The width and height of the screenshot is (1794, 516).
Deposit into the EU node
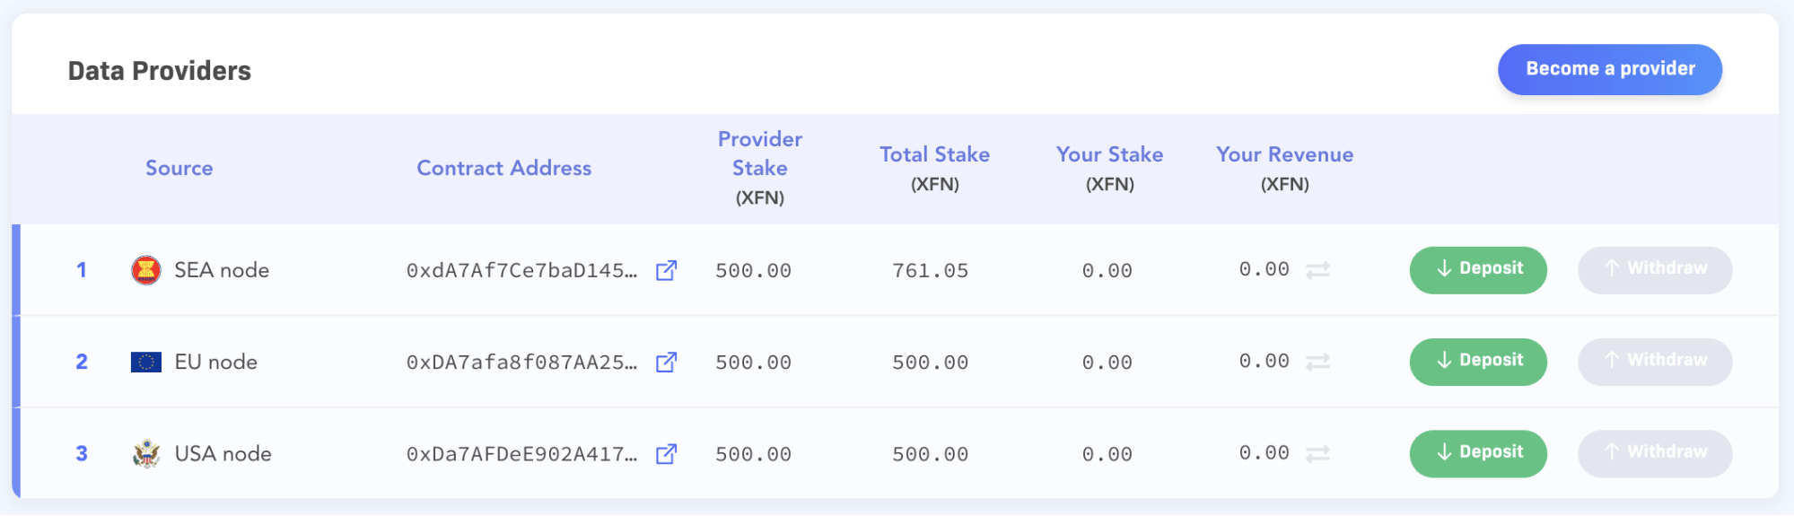1478,362
